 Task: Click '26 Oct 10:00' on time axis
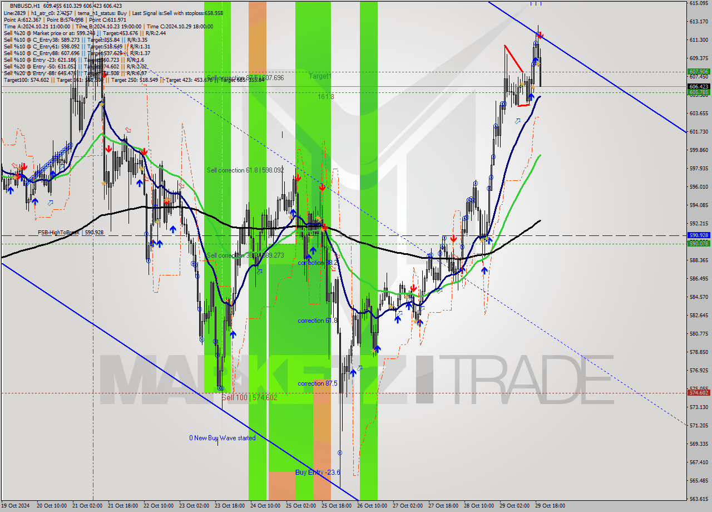click(372, 506)
